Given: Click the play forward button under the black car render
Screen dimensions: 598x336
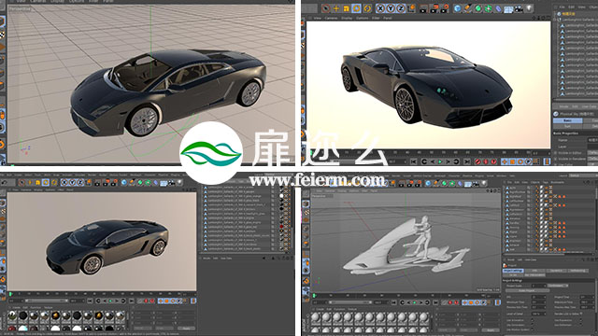Looking at the screenshot, I should 440,161.
